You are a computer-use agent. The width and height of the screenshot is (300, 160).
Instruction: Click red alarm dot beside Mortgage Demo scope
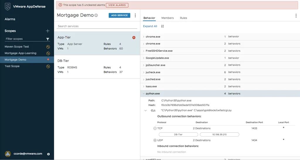[x=48, y=60]
